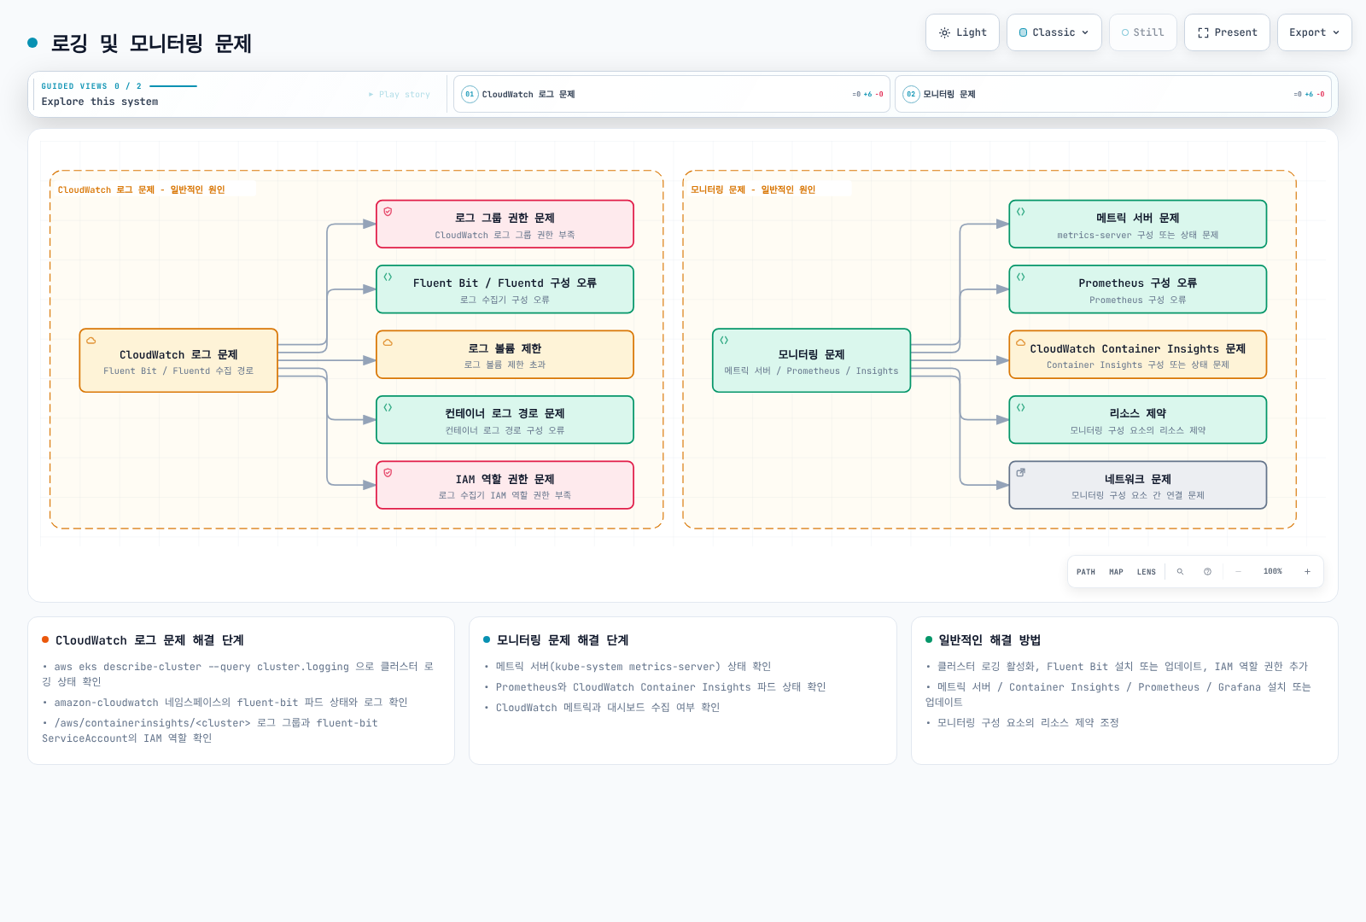
Task: Click the 01 step badge for CloudWatch 로그 문제
Action: click(x=470, y=94)
